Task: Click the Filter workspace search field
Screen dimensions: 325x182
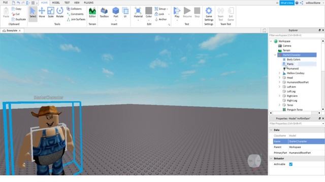Action: tap(296, 35)
